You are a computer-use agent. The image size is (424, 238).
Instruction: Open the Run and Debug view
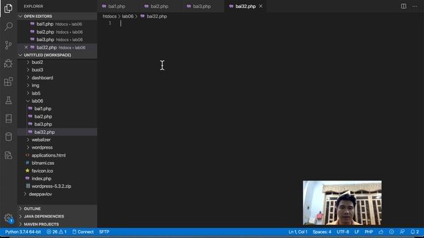click(9, 63)
